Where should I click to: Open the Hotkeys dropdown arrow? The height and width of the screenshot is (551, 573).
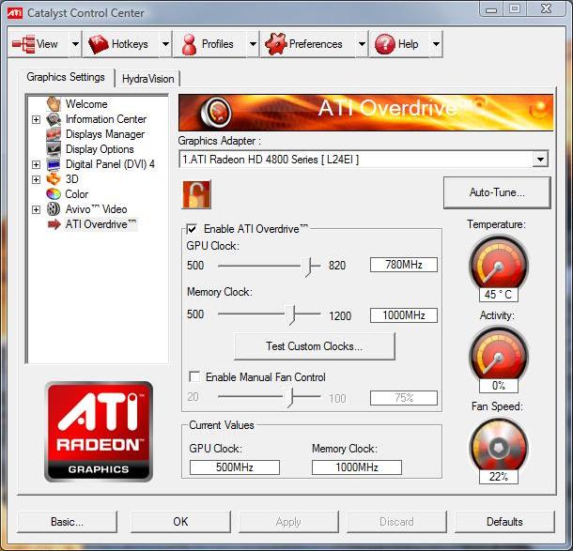tap(165, 44)
